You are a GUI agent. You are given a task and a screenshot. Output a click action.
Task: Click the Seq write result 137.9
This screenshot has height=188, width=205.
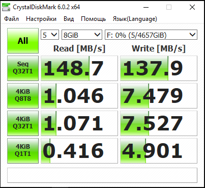click(x=159, y=68)
